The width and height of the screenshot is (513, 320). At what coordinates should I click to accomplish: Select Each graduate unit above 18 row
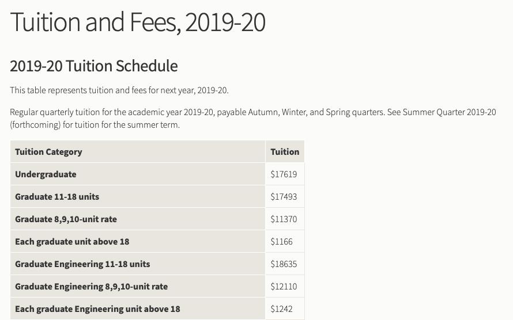(x=157, y=242)
